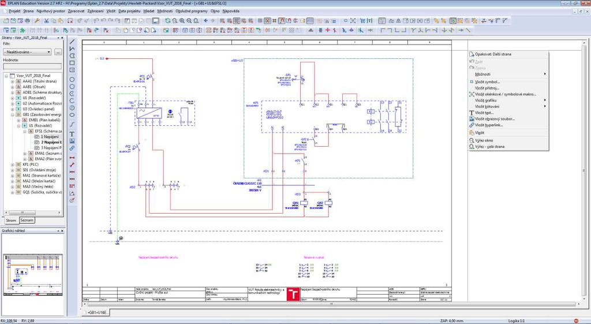Select page 1 Napájení in tree

(50, 136)
